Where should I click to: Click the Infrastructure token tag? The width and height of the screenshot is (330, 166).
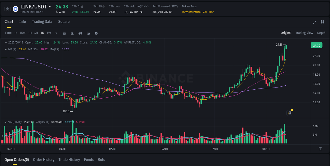[191, 12]
